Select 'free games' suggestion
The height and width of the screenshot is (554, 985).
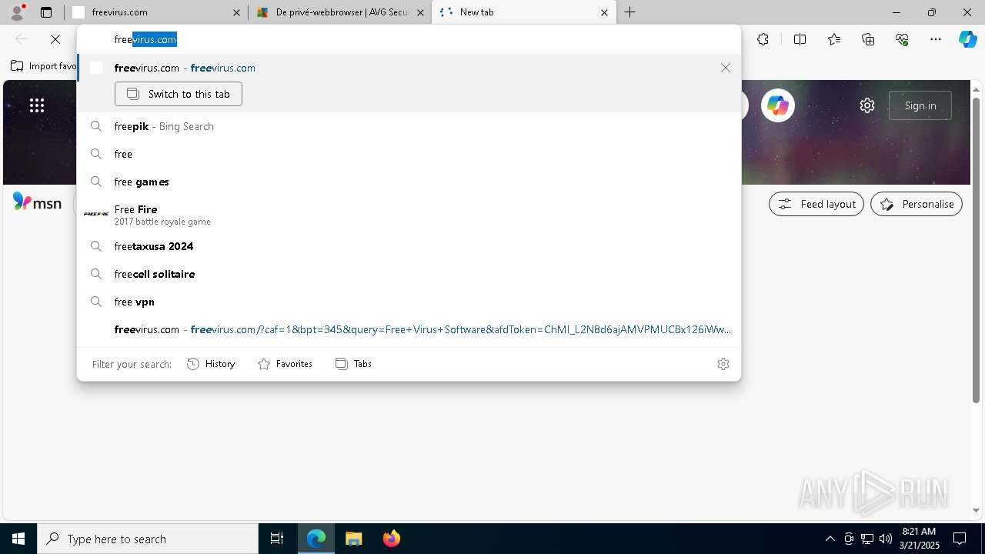click(408, 182)
